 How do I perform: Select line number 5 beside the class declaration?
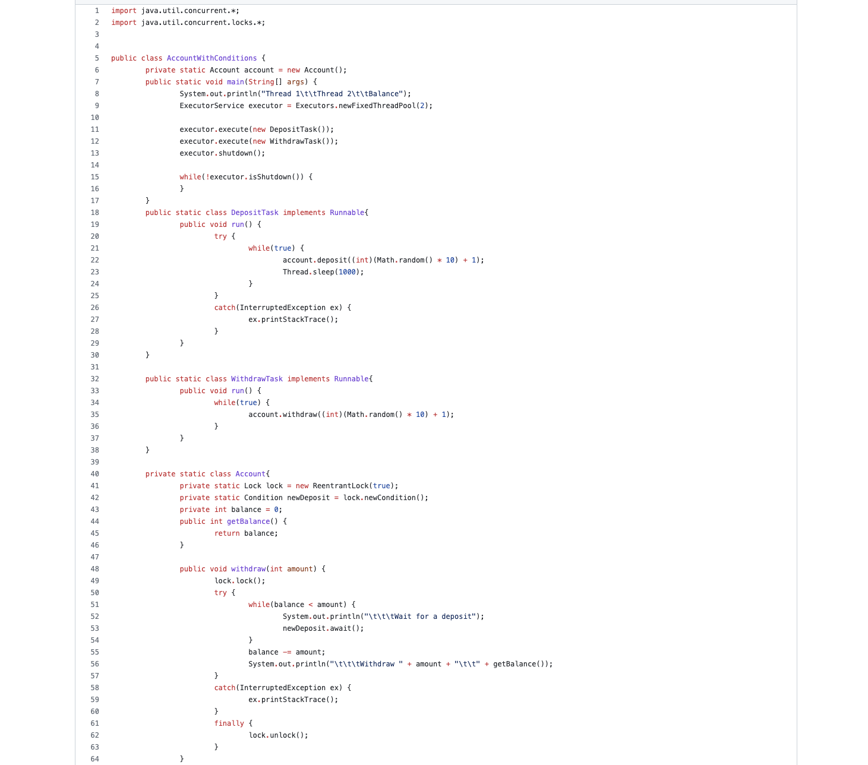point(96,58)
